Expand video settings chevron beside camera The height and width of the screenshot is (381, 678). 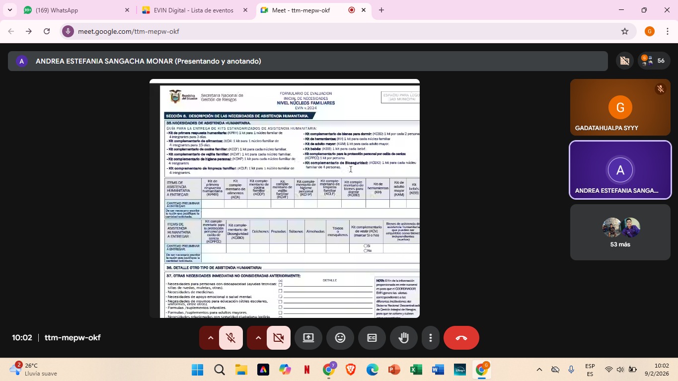coord(258,338)
